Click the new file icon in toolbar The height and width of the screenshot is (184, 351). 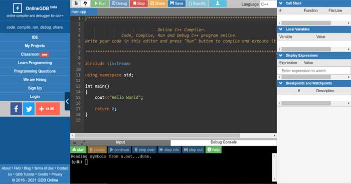76,4
